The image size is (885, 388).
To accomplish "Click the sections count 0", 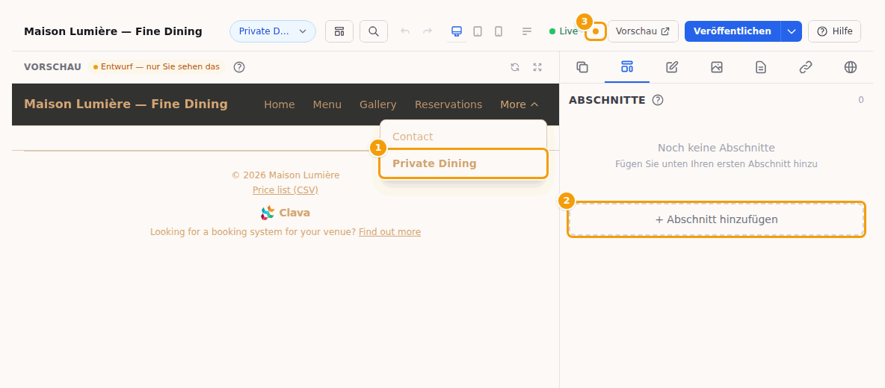I will click(x=861, y=100).
